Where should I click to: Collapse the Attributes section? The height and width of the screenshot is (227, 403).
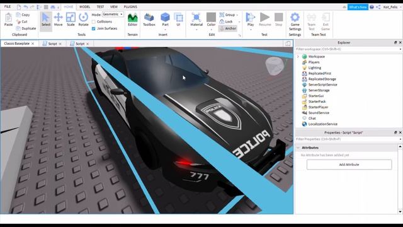click(x=298, y=148)
